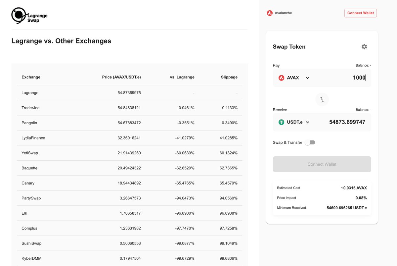
Task: Select the SushiSwap exchange name
Action: click(x=31, y=243)
